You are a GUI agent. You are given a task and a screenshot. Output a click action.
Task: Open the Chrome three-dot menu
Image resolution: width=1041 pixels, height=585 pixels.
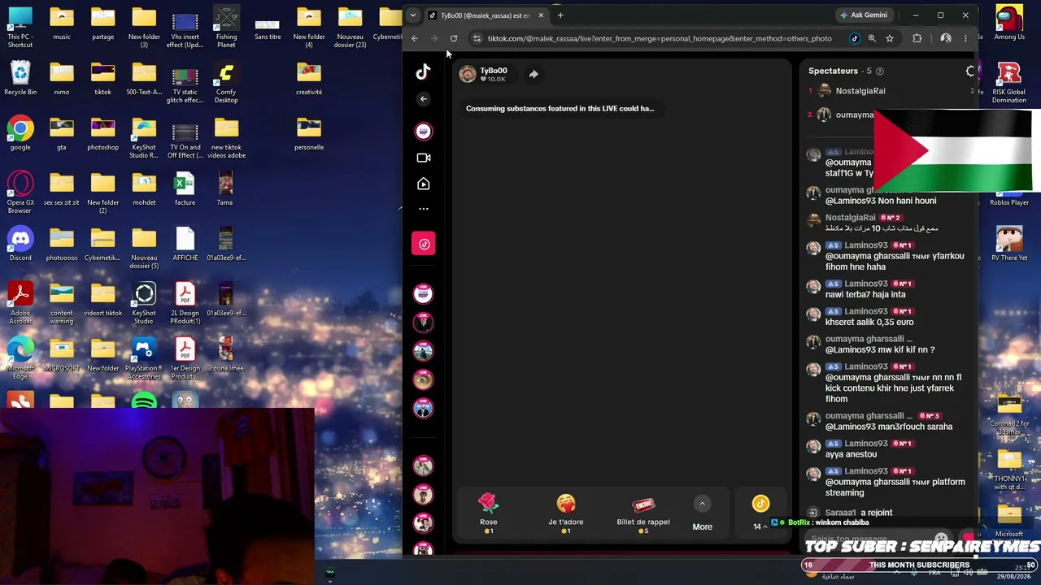pos(965,38)
